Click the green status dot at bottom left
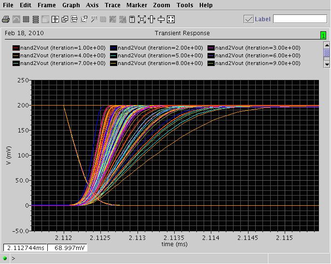 (6, 258)
